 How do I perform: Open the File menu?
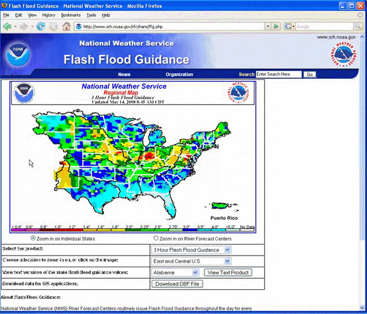(6, 15)
